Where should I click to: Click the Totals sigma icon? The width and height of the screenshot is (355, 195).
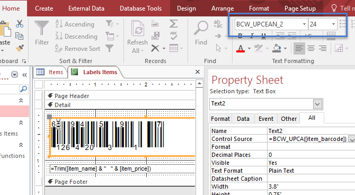pyautogui.click(x=173, y=23)
